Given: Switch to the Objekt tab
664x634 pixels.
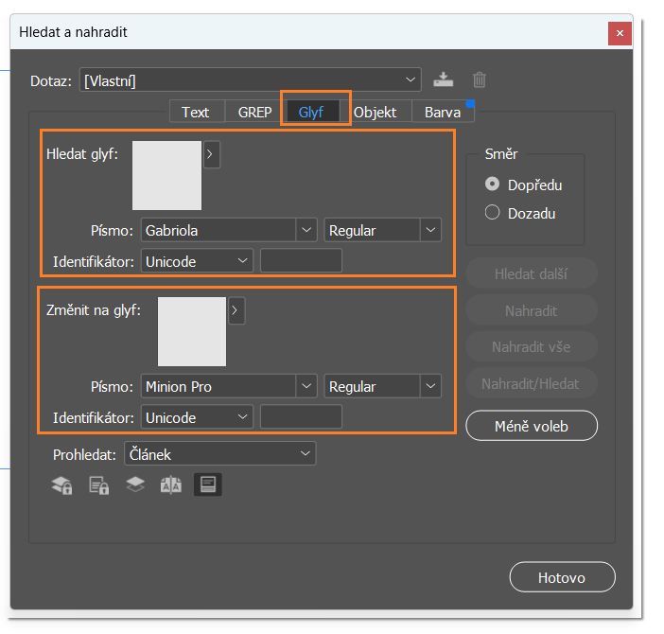Looking at the screenshot, I should 375,112.
